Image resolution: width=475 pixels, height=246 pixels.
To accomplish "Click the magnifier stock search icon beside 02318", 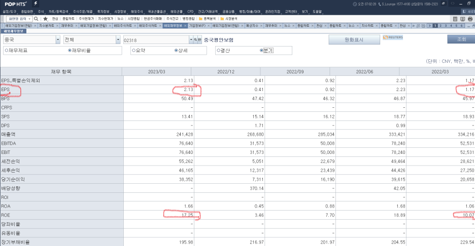I will (196, 39).
